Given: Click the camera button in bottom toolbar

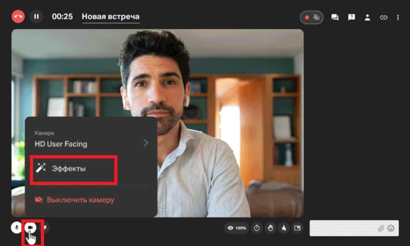Looking at the screenshot, I should [30, 227].
